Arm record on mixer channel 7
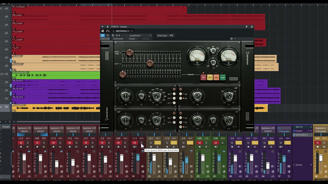 (37, 147)
